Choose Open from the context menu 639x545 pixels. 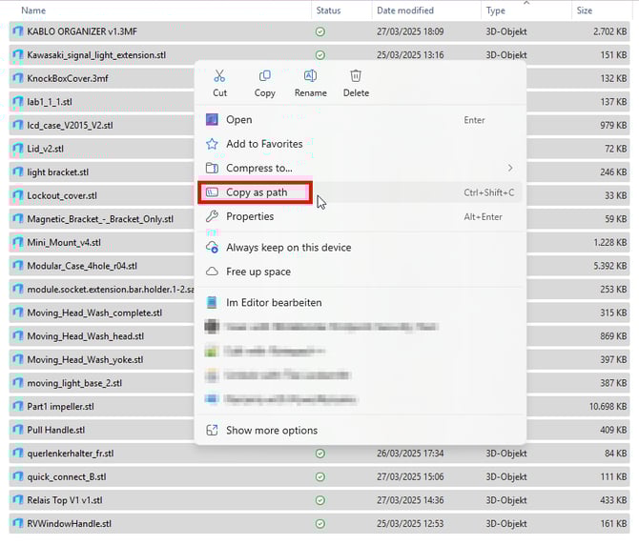[239, 120]
